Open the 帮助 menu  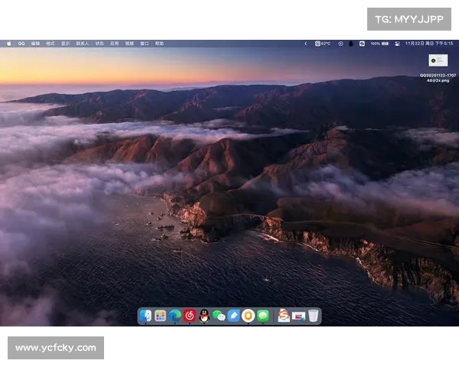coord(159,44)
